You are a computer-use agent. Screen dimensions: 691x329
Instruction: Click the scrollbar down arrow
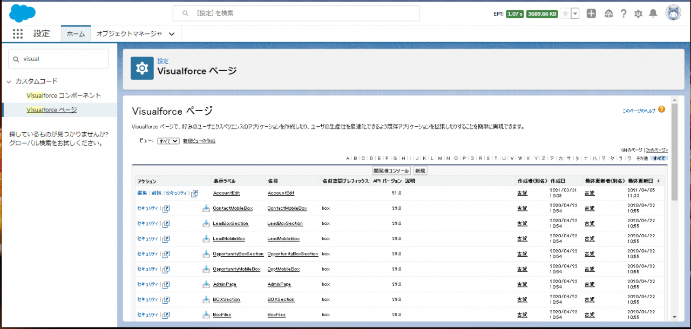click(x=674, y=317)
